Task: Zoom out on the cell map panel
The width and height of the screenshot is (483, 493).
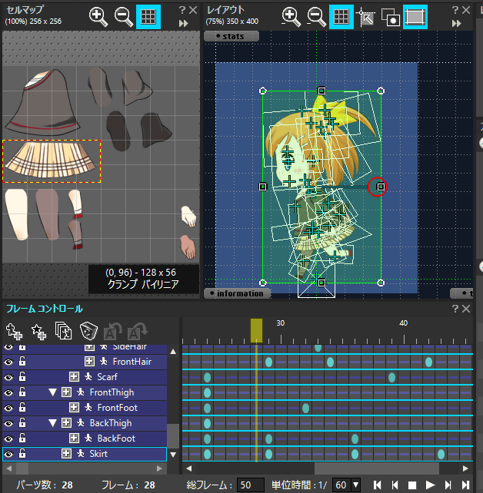Action: point(123,17)
